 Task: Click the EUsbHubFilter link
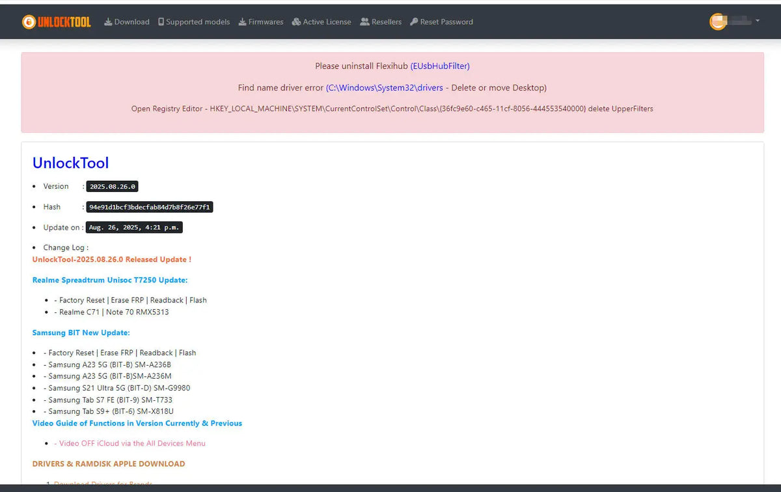coord(440,66)
